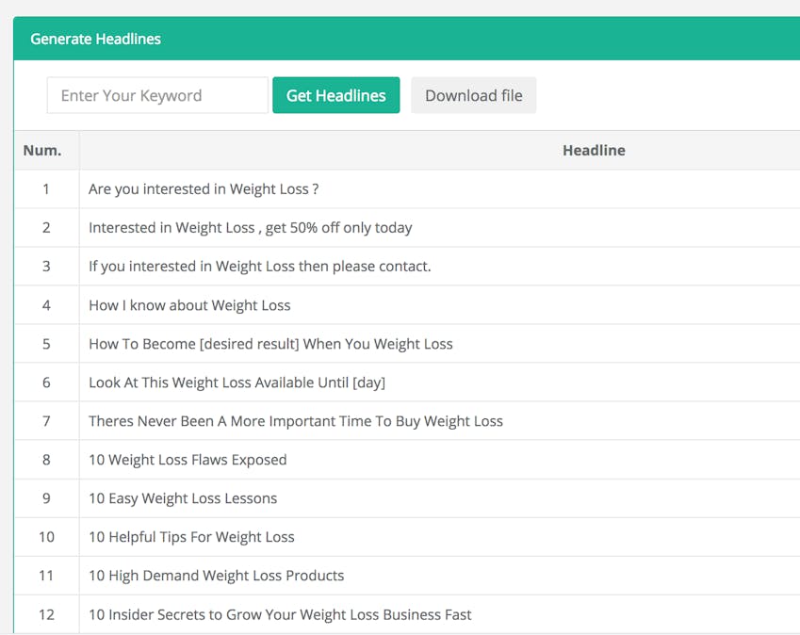Click the Enter Your Keyword input field
Viewport: 800px width, 635px height.
click(x=157, y=95)
